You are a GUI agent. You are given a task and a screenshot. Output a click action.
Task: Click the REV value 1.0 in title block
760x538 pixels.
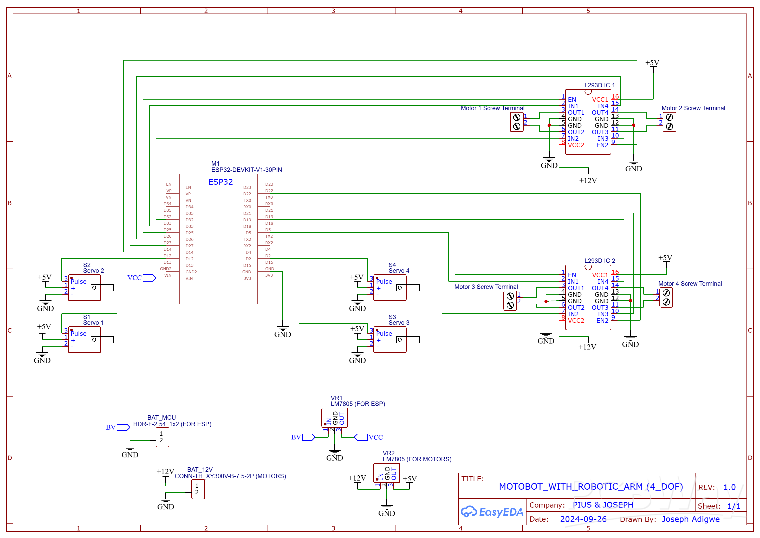[x=730, y=487]
